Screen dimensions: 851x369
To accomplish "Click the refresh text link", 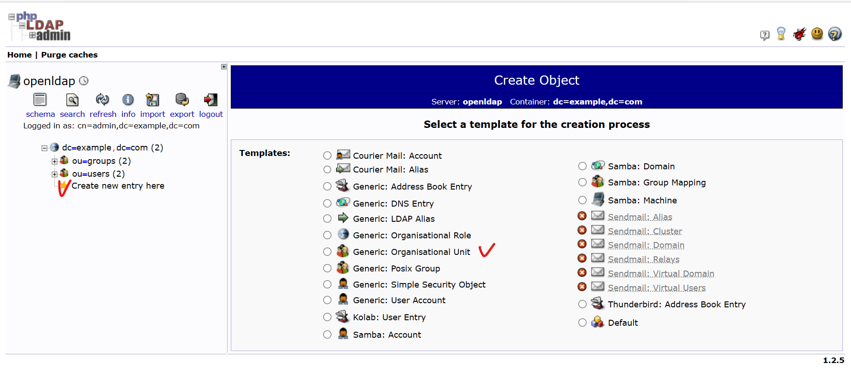I will pos(103,114).
